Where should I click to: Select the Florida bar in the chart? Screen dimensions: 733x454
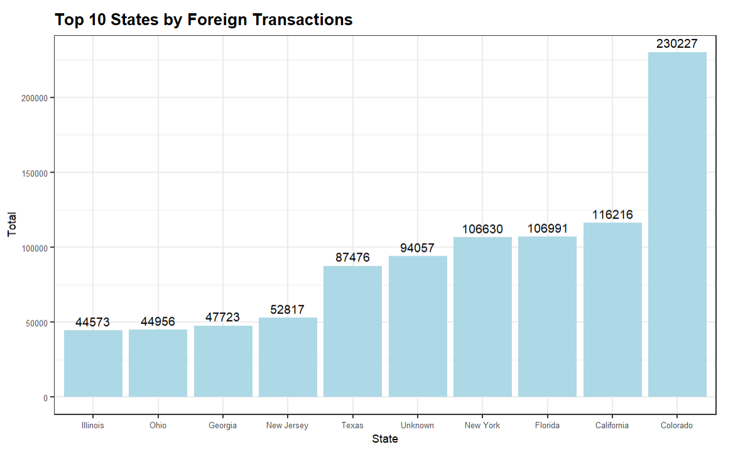coord(547,316)
